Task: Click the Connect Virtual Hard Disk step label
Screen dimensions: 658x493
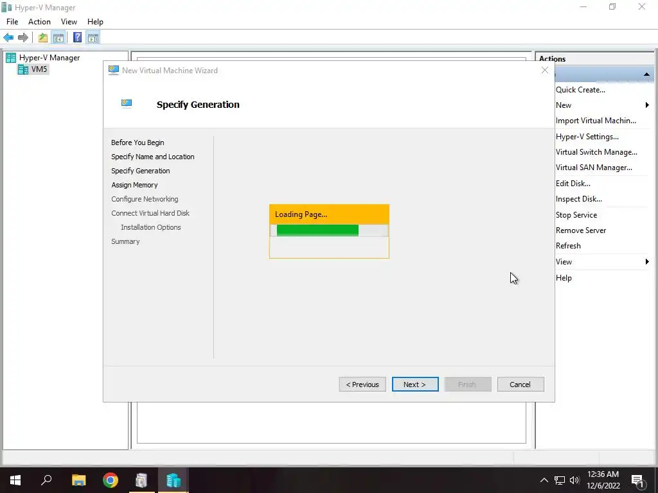Action: click(x=150, y=213)
